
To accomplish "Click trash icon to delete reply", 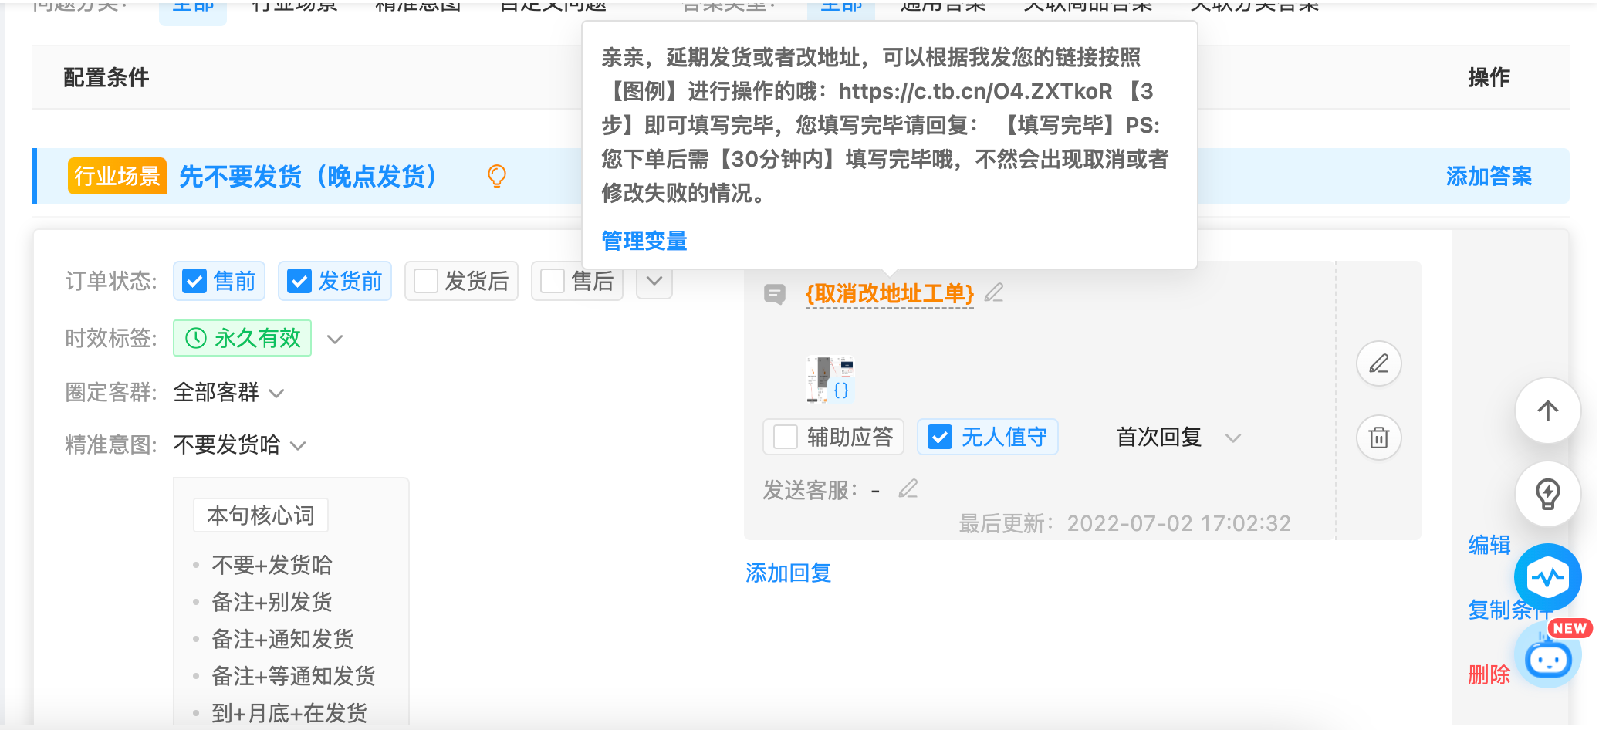I will [x=1378, y=438].
